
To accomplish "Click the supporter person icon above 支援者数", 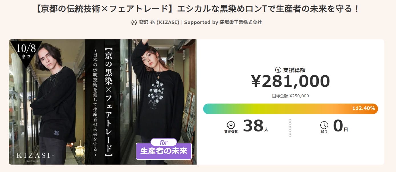I will coord(231,125).
